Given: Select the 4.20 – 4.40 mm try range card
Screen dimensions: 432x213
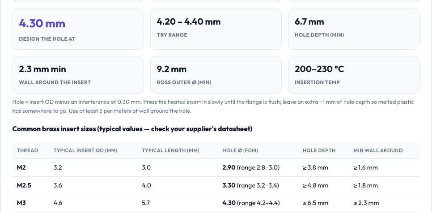Looking at the screenshot, I should (216, 29).
